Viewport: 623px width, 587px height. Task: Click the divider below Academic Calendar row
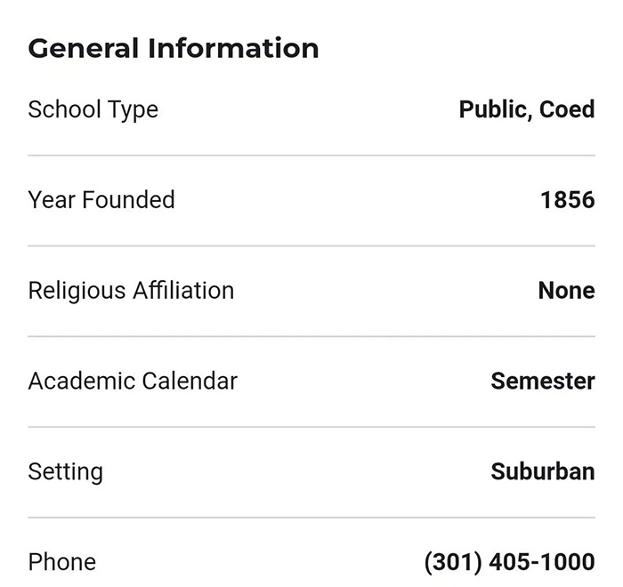311,427
